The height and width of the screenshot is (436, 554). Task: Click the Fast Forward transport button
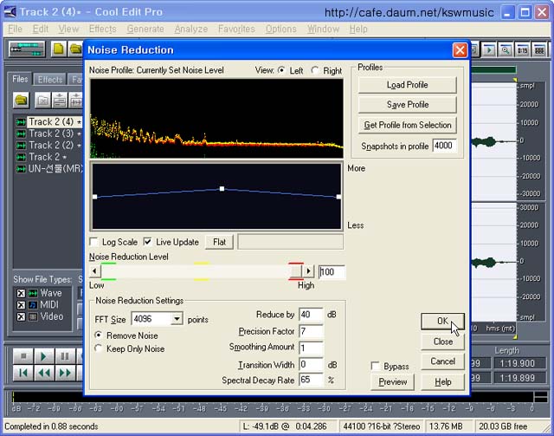click(x=65, y=373)
